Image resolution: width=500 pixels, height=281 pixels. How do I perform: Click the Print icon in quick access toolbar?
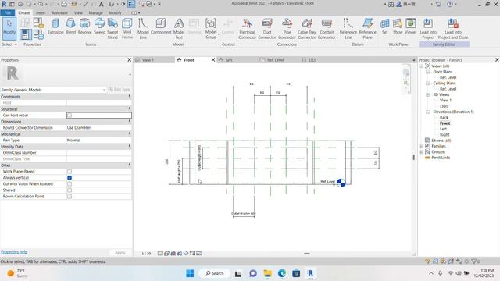tap(64, 4)
